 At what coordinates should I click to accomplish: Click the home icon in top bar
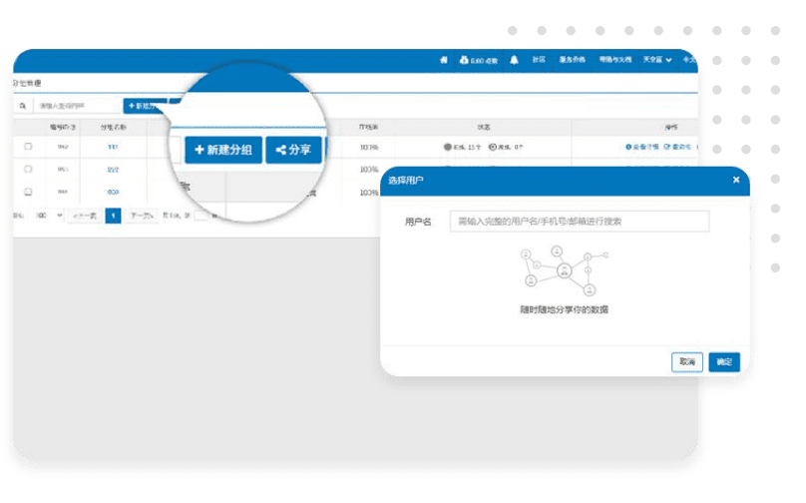(x=444, y=60)
